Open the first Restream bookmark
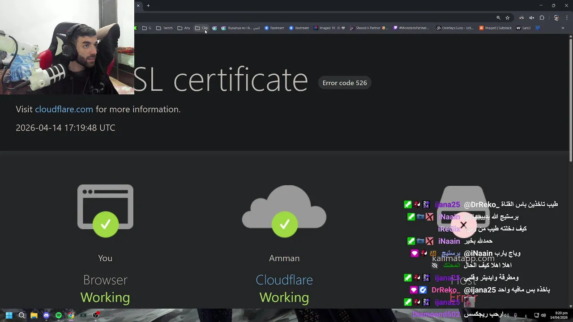 [x=274, y=28]
